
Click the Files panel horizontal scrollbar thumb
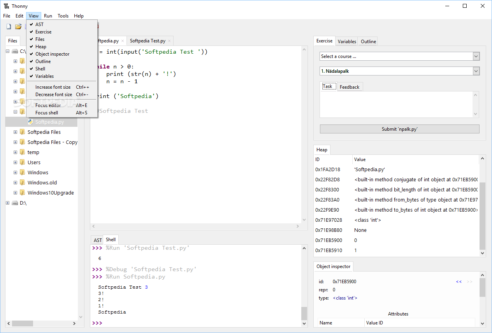[23, 323]
